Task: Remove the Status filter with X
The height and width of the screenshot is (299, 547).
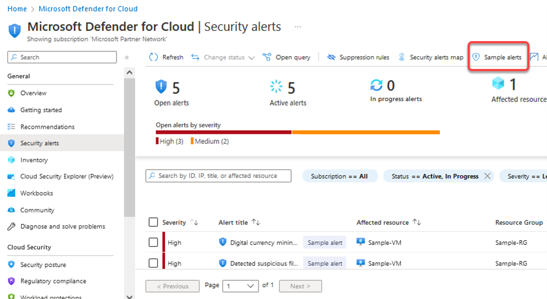Action: pos(487,176)
